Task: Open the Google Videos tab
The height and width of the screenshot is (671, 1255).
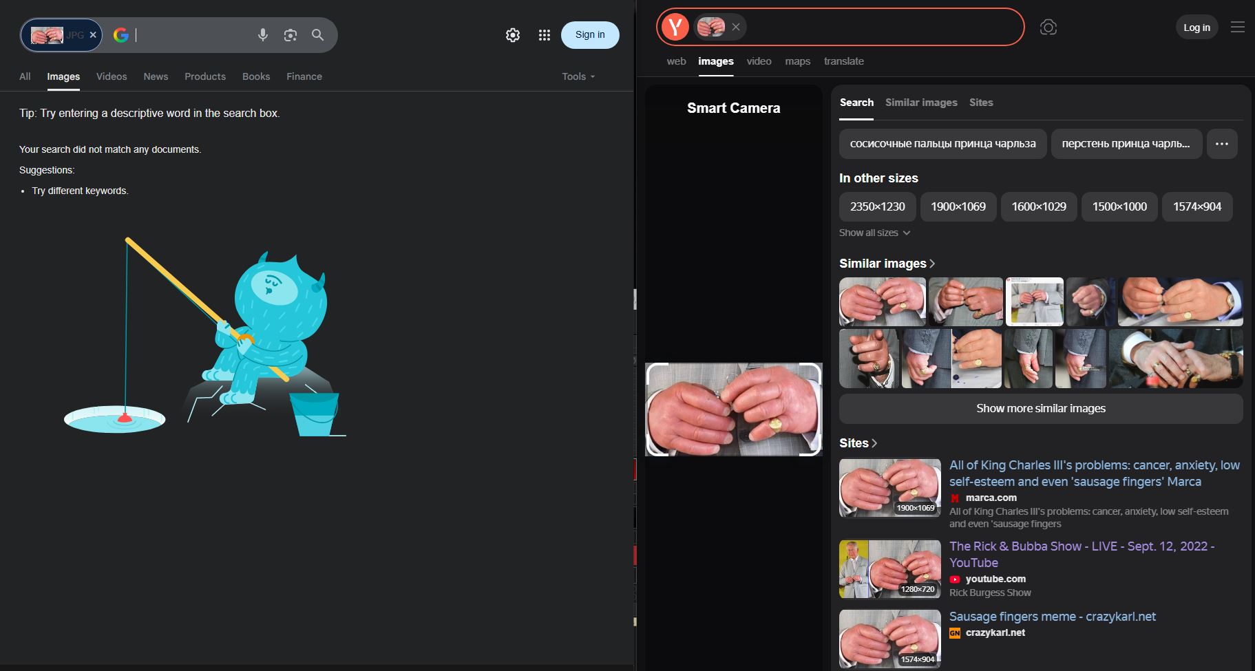Action: tap(112, 76)
